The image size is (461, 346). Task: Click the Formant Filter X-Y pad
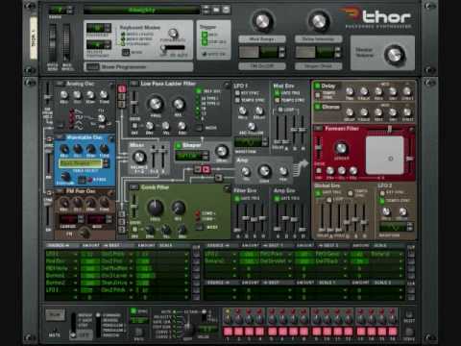[x=385, y=155]
